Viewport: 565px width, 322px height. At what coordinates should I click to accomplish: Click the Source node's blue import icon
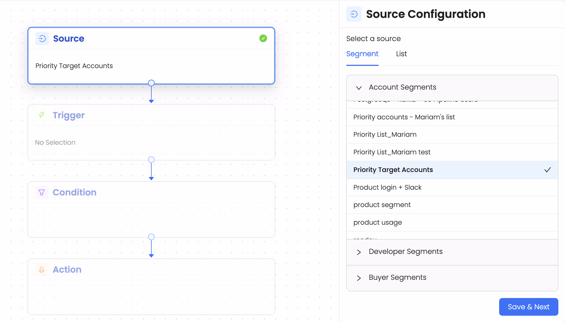pyautogui.click(x=42, y=38)
